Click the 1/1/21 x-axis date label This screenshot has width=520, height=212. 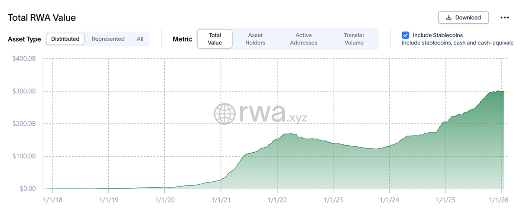[x=221, y=200]
